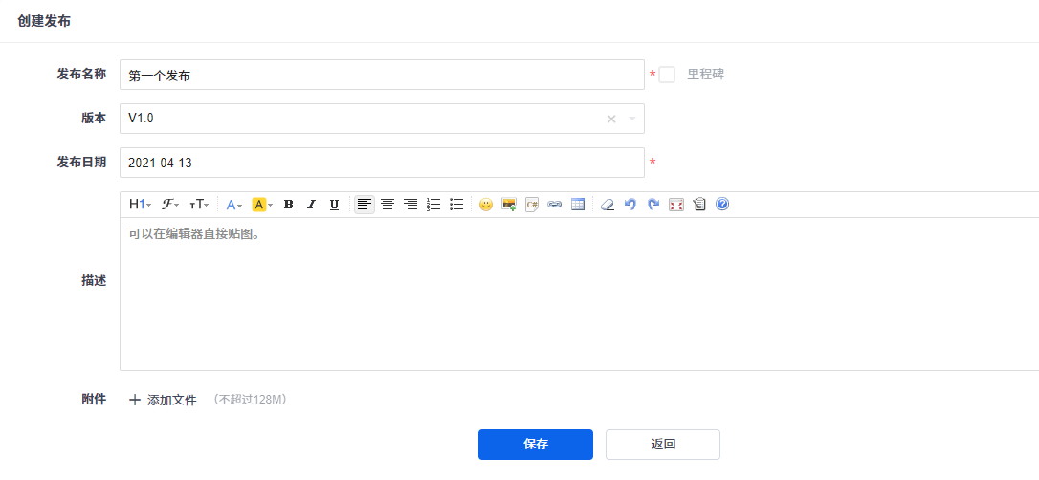
Task: Open the text color picker
Action: click(233, 205)
